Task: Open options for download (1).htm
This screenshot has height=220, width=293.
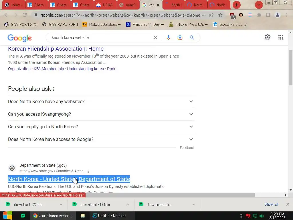Action: 128,205
